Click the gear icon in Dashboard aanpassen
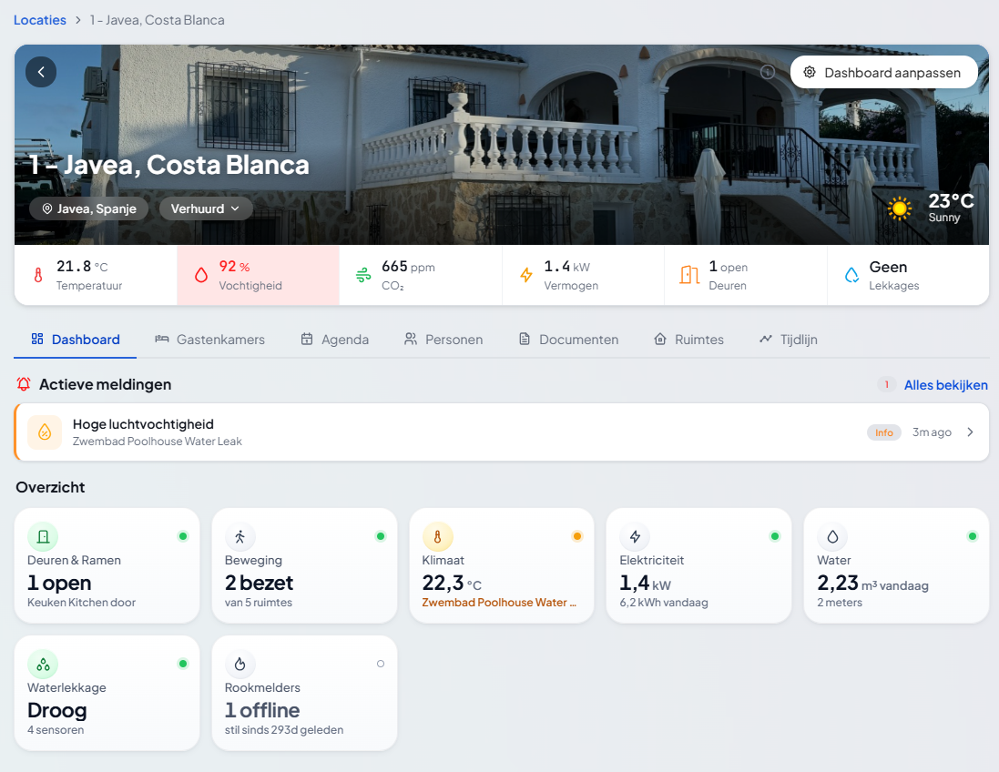Screen dimensions: 999x772 click(810, 73)
